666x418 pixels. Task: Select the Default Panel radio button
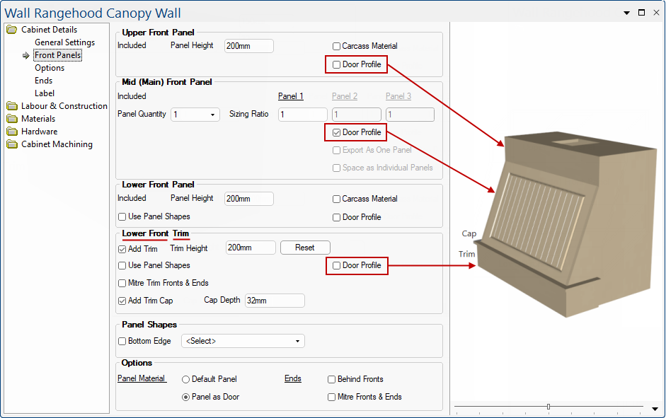pyautogui.click(x=186, y=379)
